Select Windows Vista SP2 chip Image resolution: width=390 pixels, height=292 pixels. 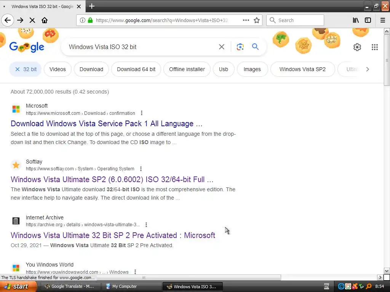coord(302,69)
